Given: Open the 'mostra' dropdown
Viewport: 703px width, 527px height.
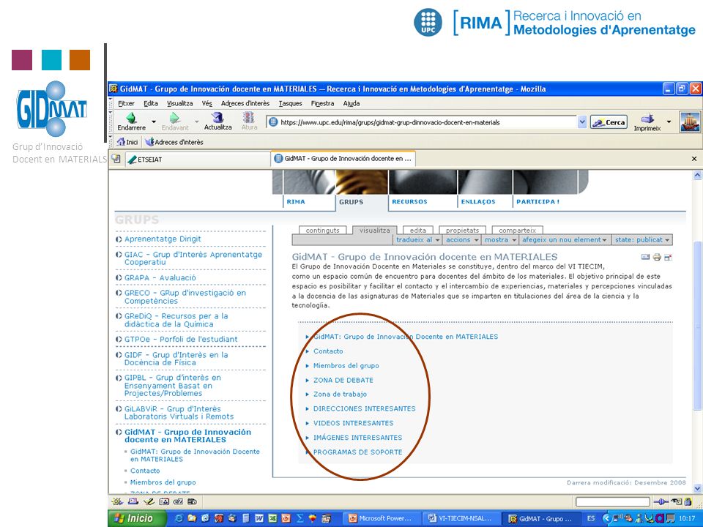Looking at the screenshot, I should tap(500, 240).
